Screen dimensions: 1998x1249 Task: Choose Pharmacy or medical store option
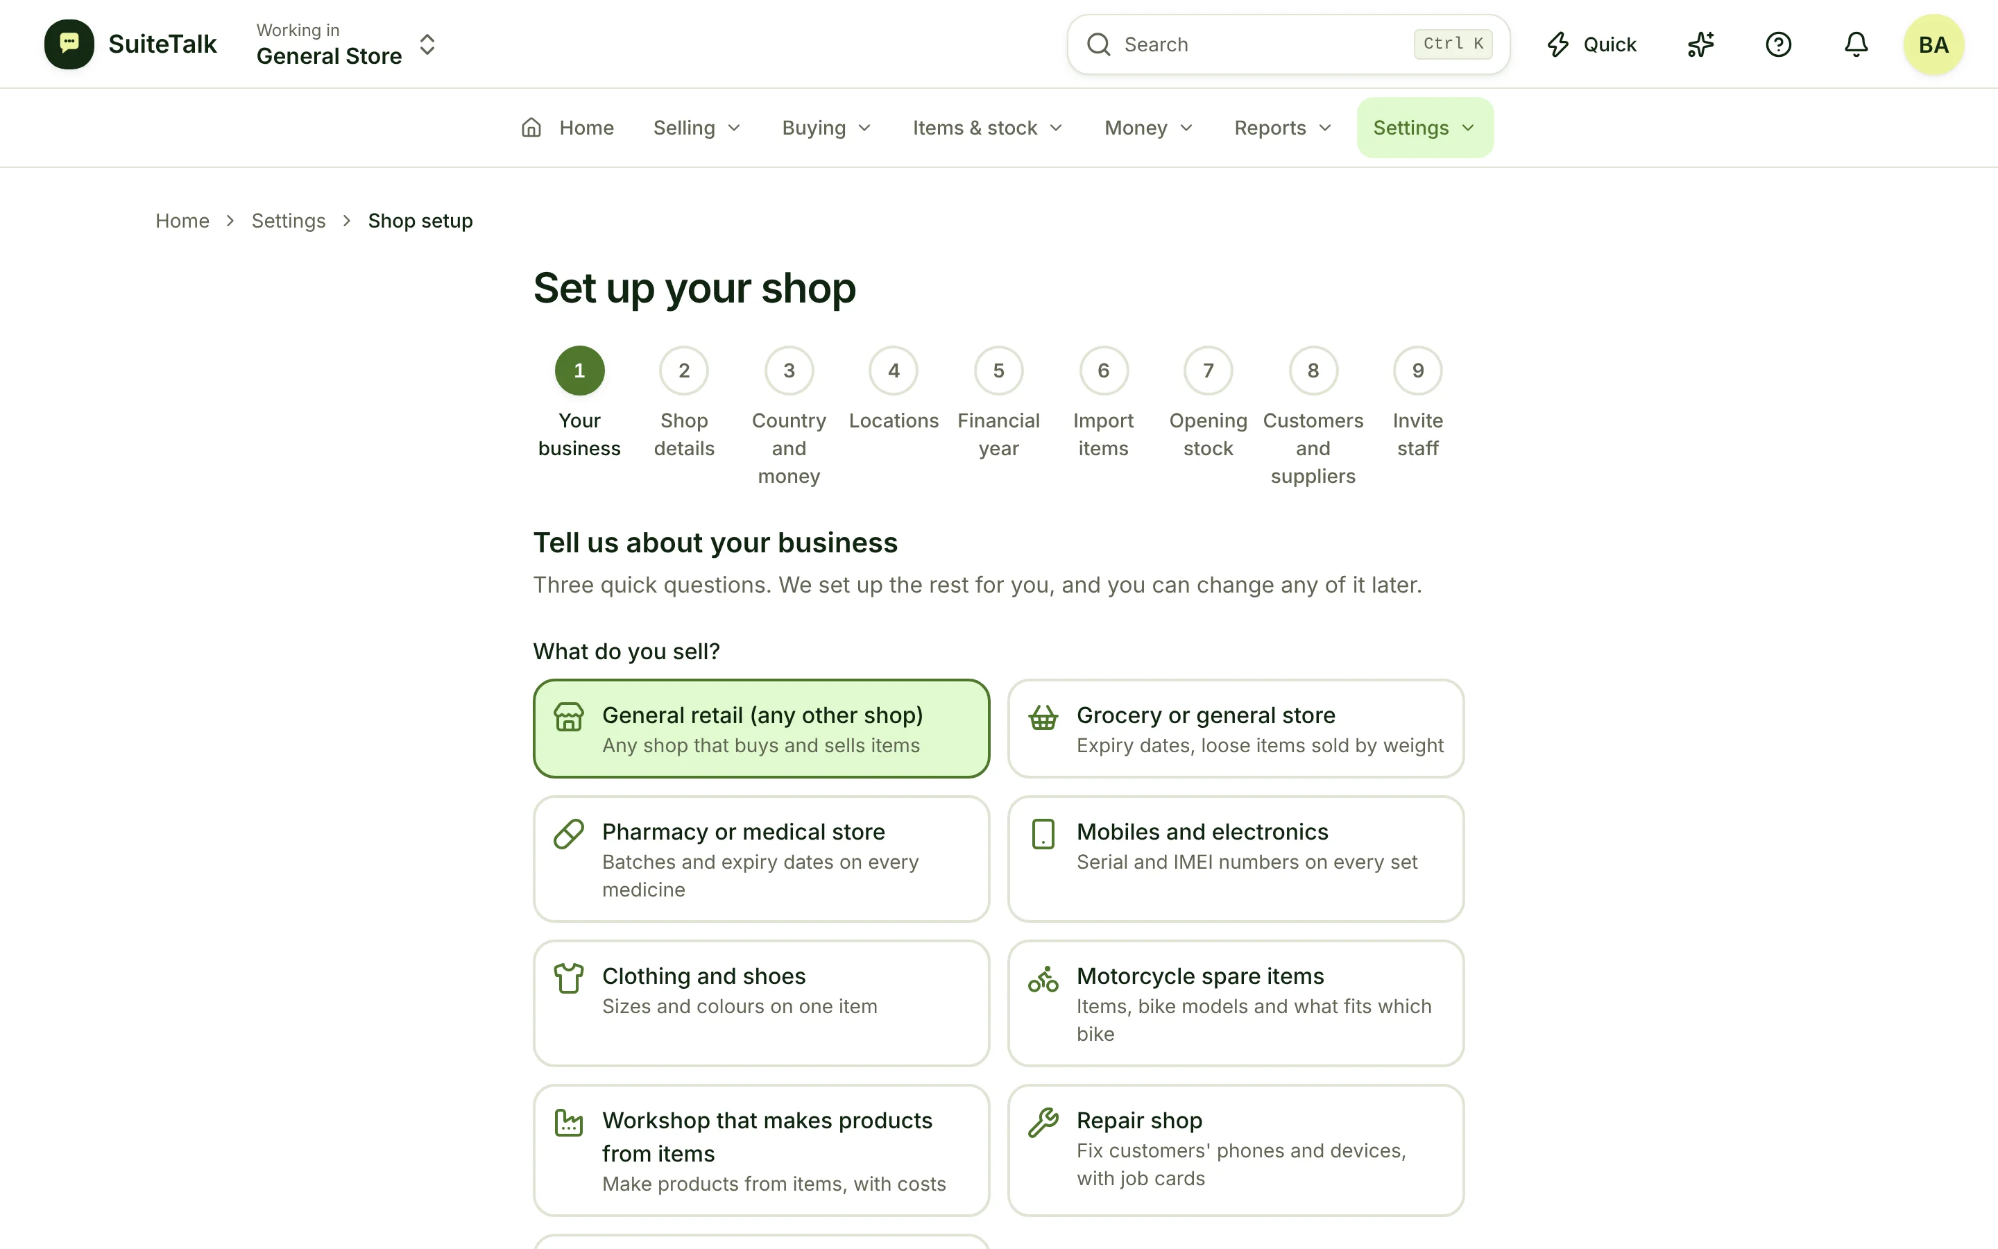coord(761,859)
